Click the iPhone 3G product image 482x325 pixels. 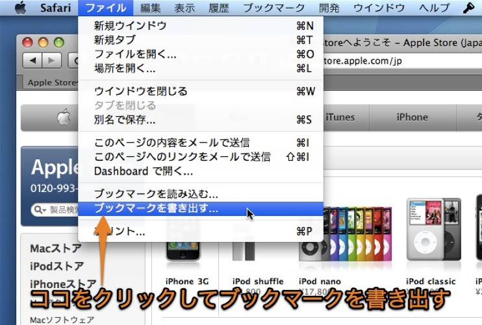pyautogui.click(x=183, y=251)
